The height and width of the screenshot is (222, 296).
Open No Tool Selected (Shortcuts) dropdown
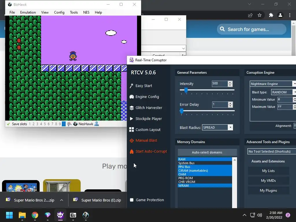click(272, 151)
